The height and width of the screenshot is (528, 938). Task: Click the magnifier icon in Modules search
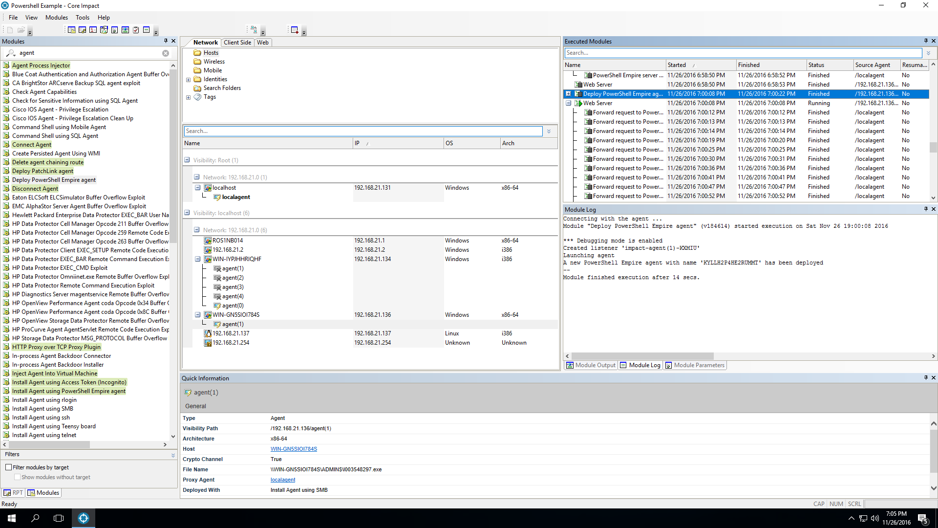point(11,53)
